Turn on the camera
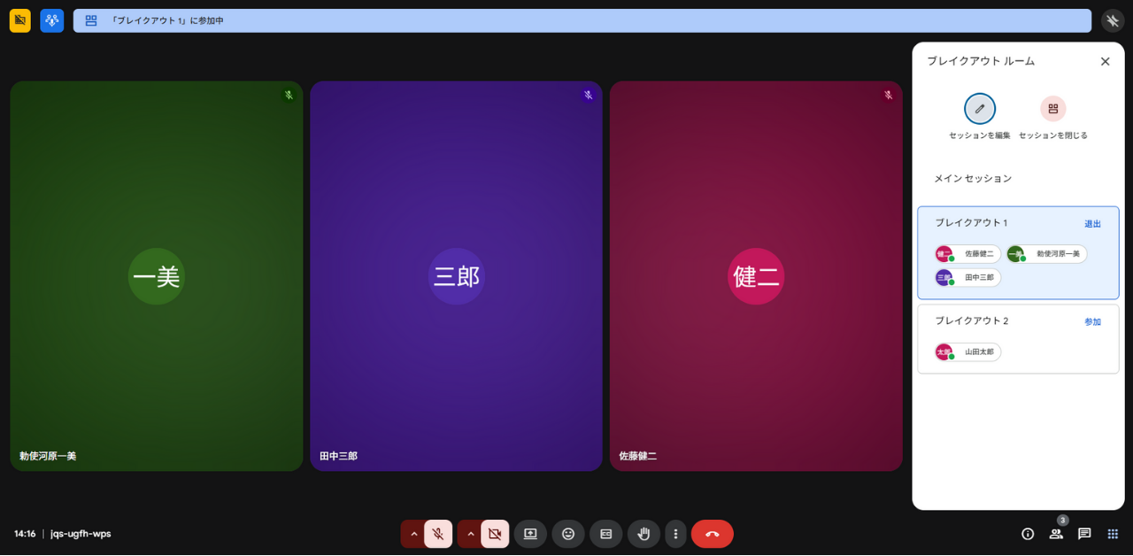 [x=495, y=534]
